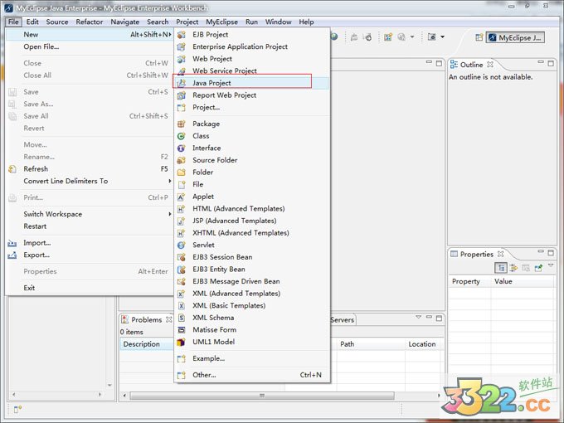Screen dimensions: 564x423
Task: Toggle Show Categories in Properties panel
Action: coord(501,268)
